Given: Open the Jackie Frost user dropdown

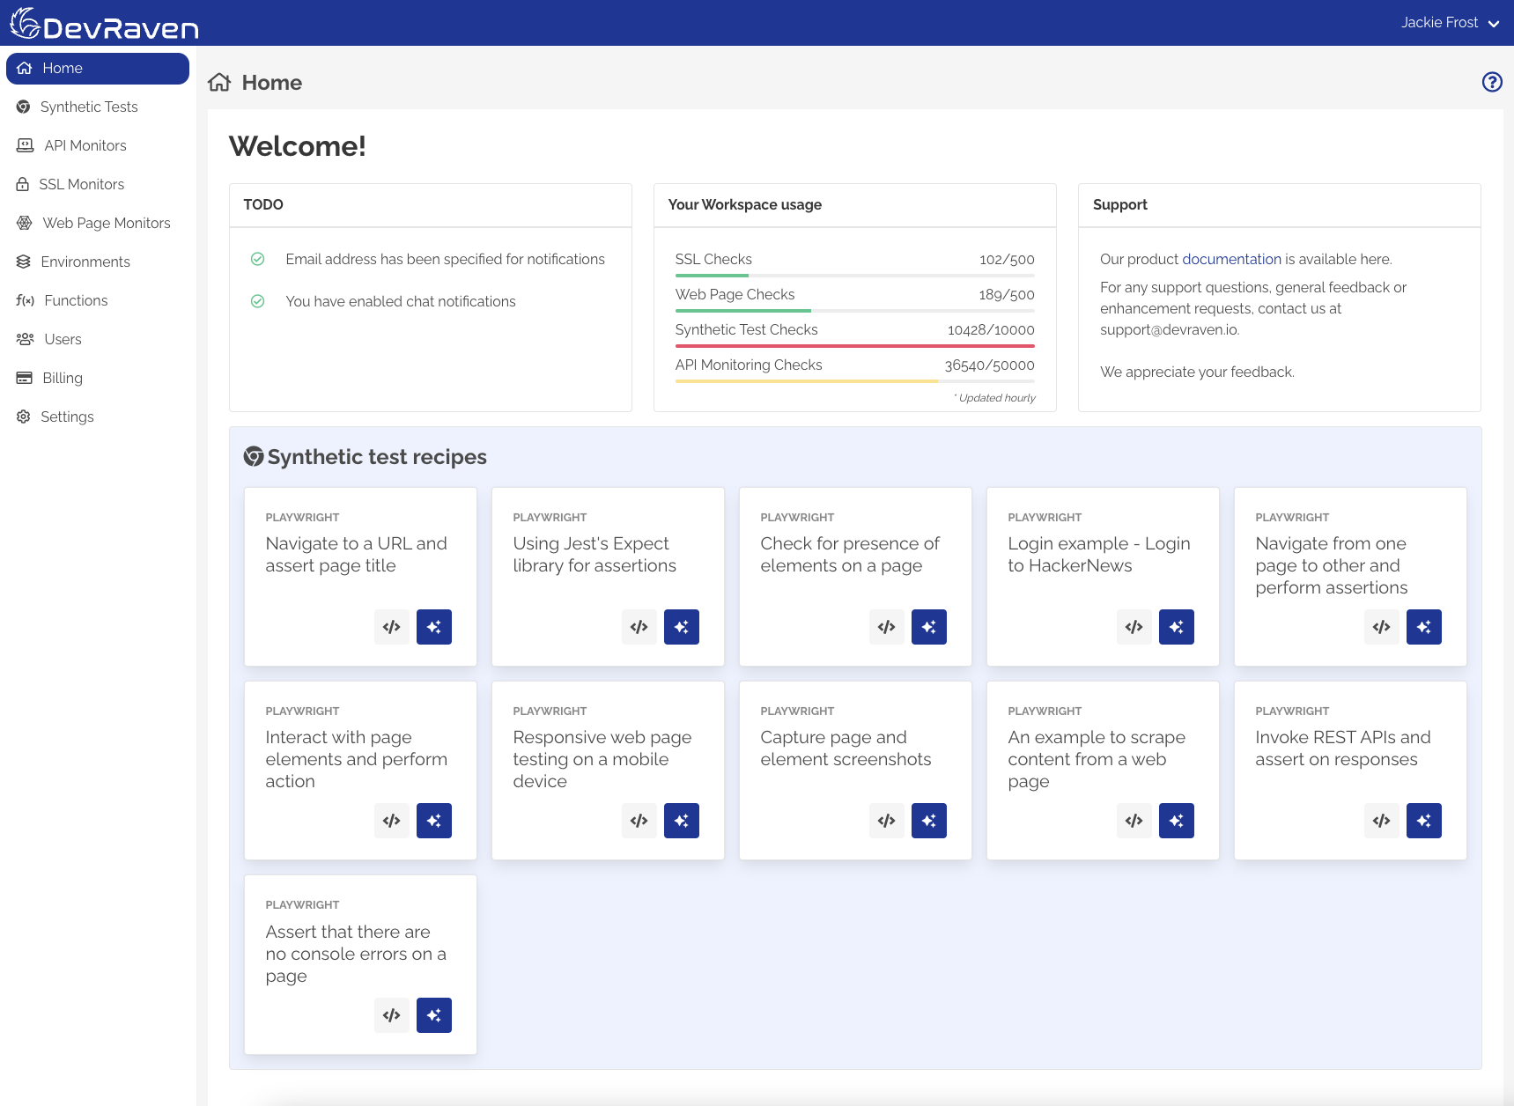Looking at the screenshot, I should pyautogui.click(x=1450, y=23).
